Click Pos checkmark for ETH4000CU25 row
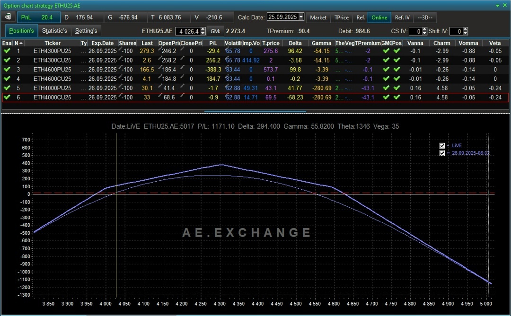The image size is (511, 316). click(396, 97)
